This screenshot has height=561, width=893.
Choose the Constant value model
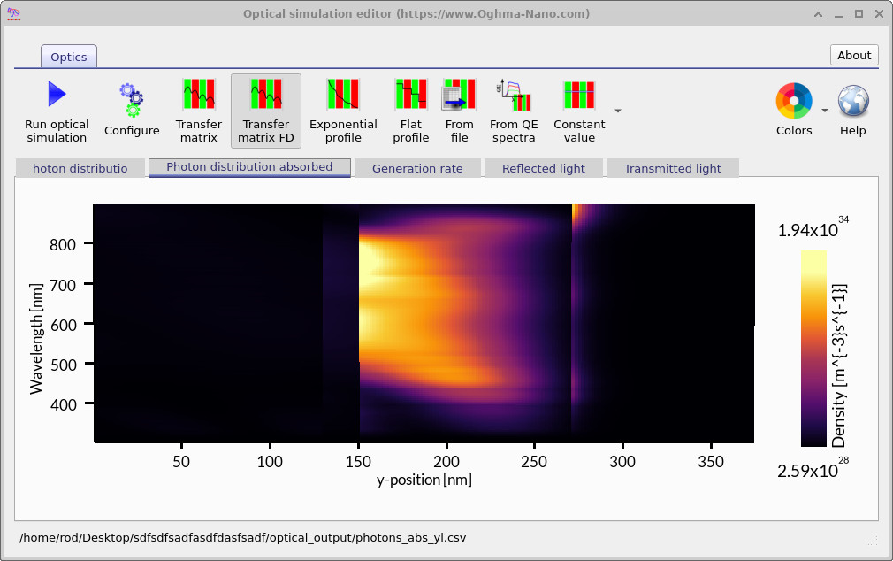point(579,95)
